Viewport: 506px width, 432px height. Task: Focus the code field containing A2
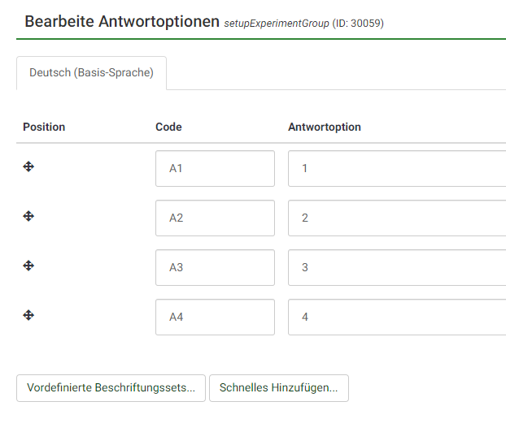coord(215,218)
